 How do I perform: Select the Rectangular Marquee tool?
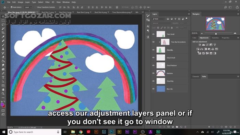pyautogui.click(x=3, y=21)
